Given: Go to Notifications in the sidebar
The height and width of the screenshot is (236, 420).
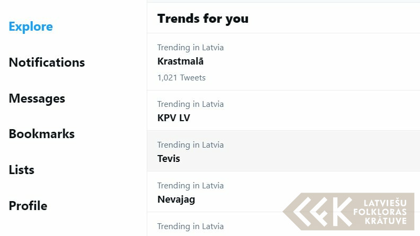Looking at the screenshot, I should point(47,62).
